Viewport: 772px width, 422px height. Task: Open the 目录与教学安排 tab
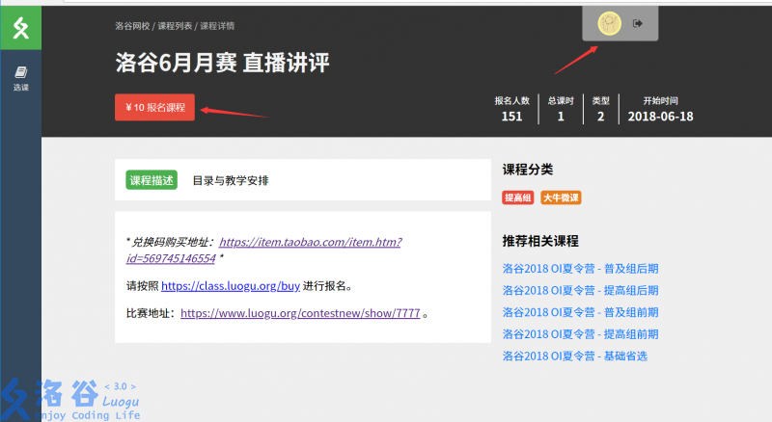tap(230, 180)
